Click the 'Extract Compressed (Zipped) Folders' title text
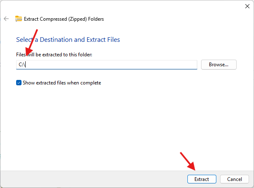The width and height of the screenshot is (254, 188). 64,19
